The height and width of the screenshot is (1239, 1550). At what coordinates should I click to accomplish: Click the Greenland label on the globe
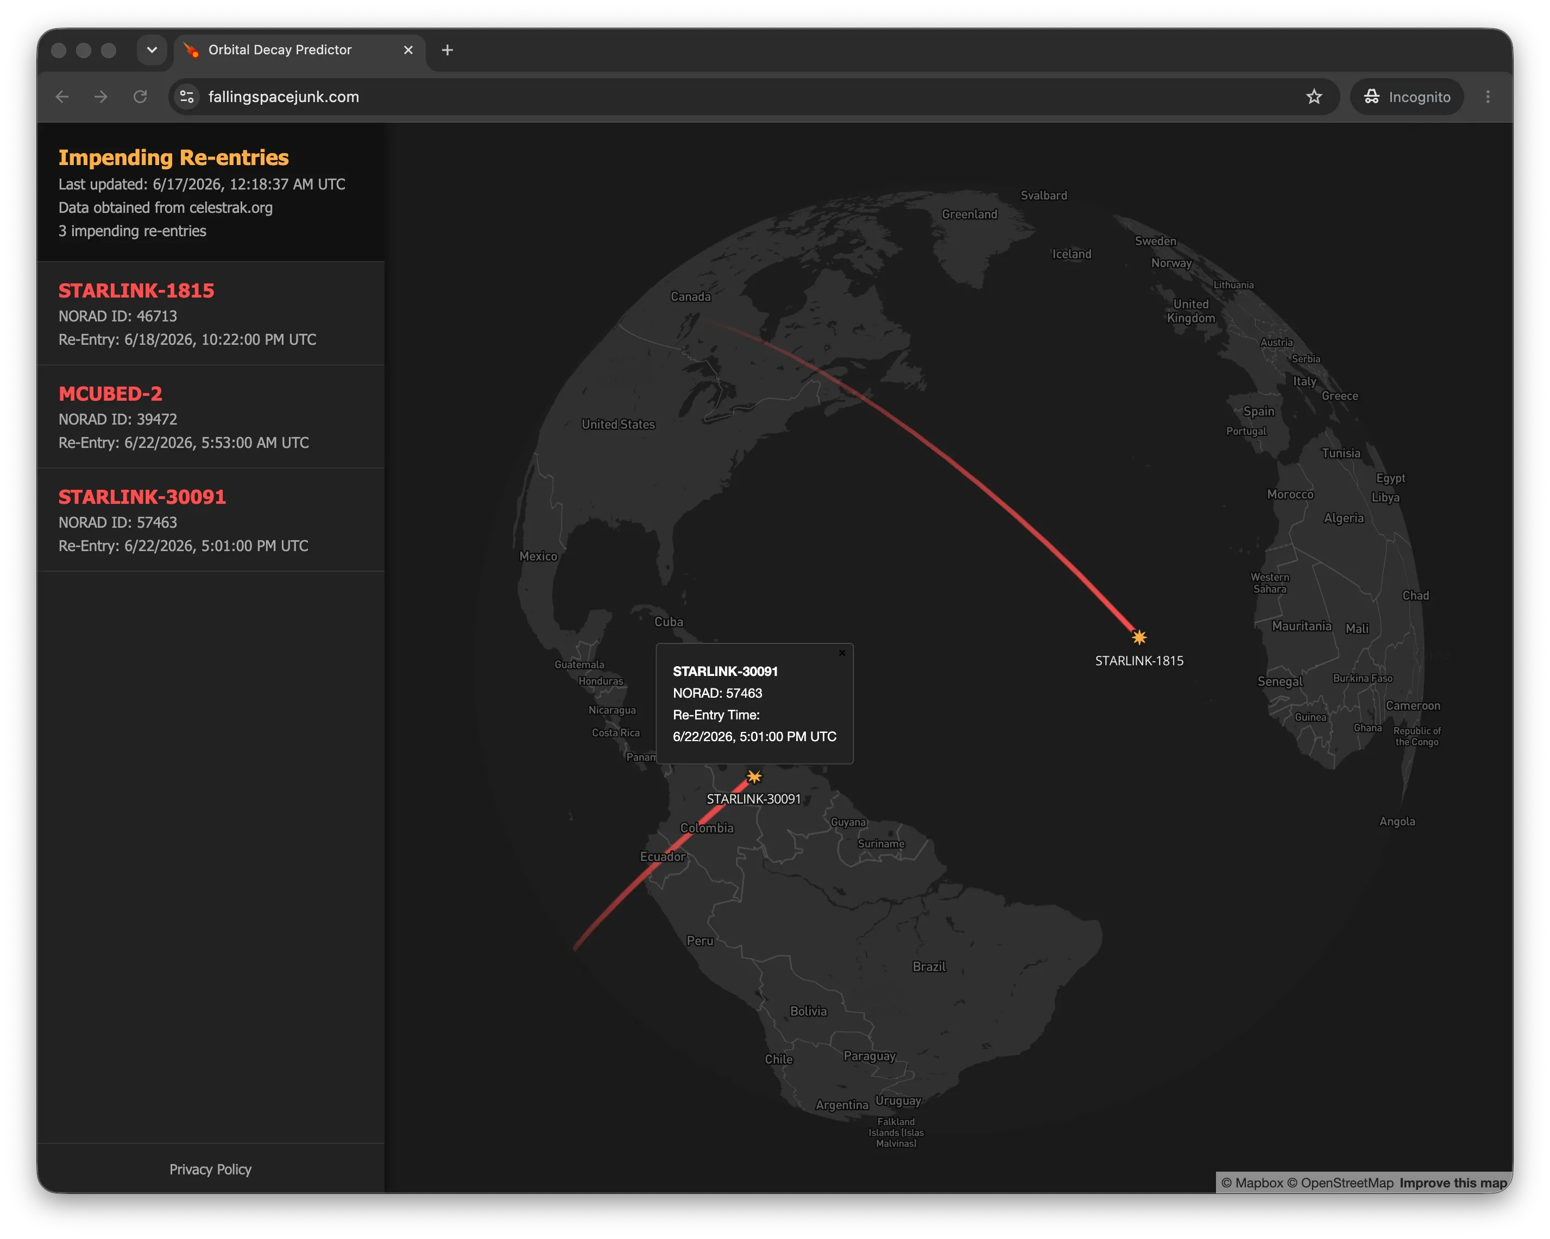coord(969,214)
